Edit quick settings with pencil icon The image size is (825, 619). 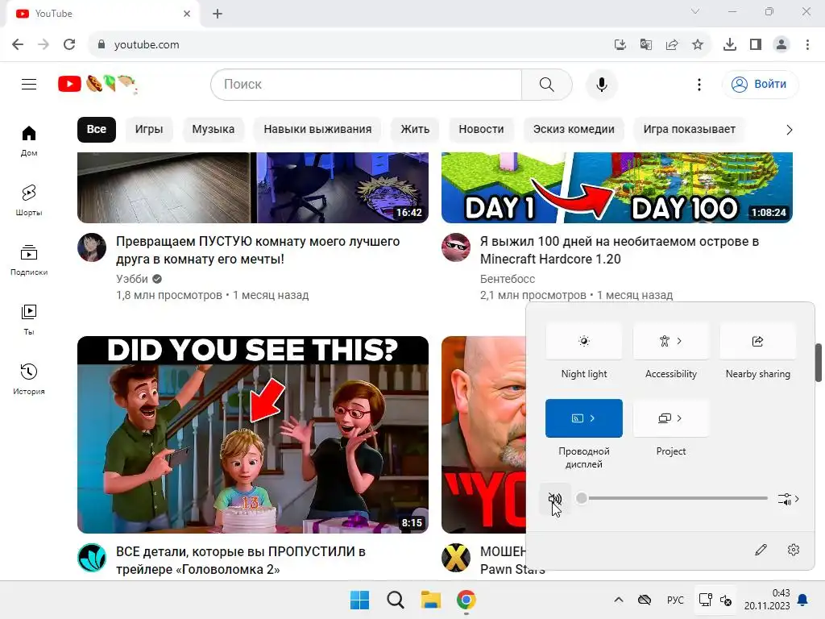click(761, 550)
